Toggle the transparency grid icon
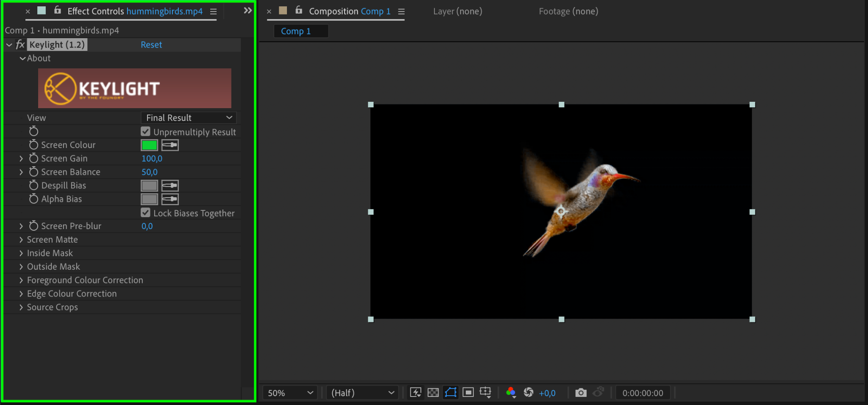 (433, 393)
